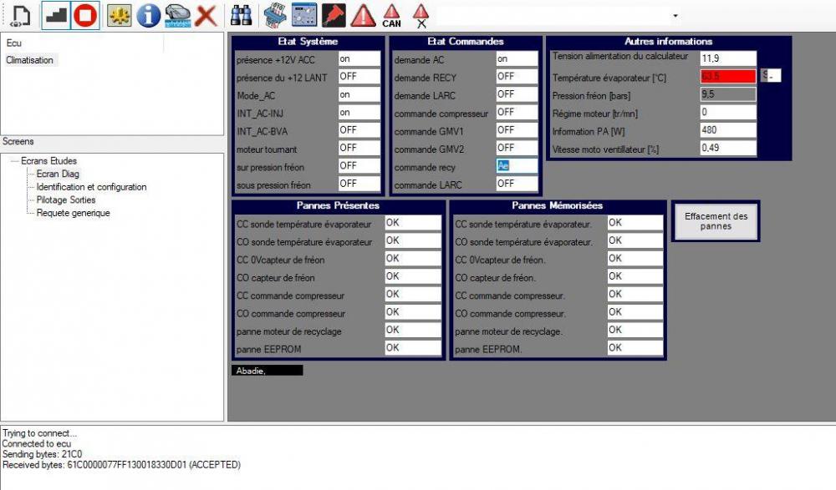Viewport: 836px width, 490px height.
Task: Click the printer paper icon
Action: tap(275, 16)
